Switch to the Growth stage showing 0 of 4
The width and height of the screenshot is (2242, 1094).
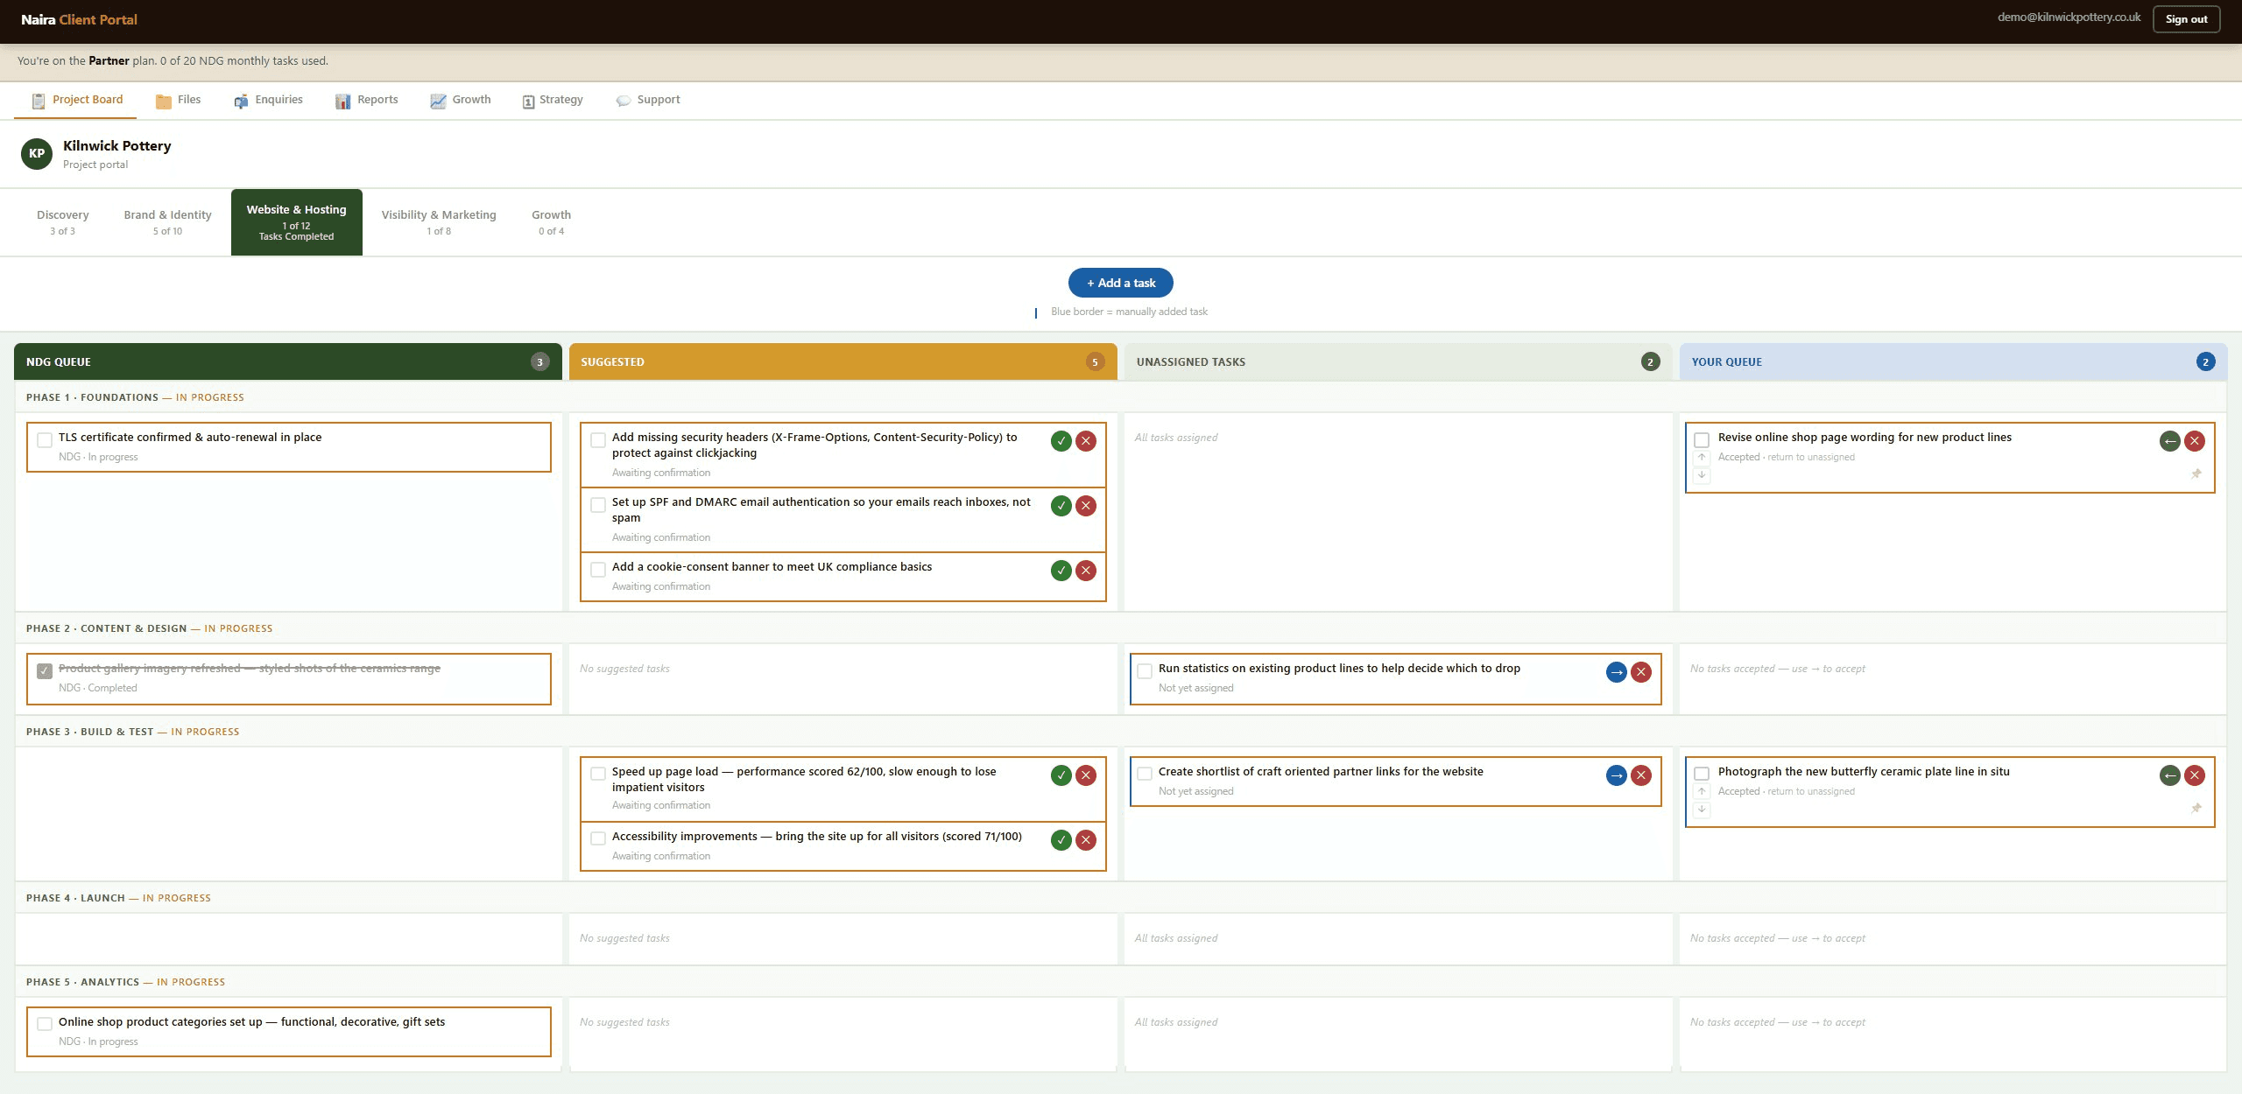[551, 222]
